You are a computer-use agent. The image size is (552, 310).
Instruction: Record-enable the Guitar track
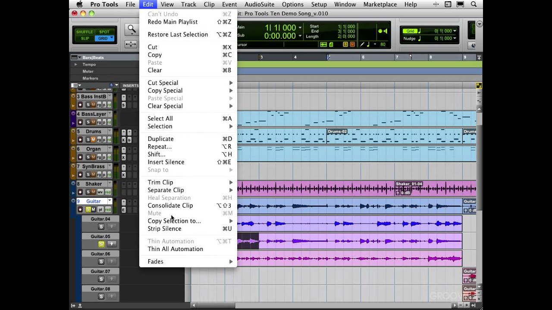pyautogui.click(x=80, y=209)
